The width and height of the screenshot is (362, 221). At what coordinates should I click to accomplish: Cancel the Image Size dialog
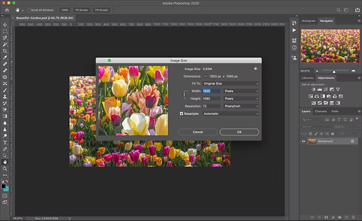click(x=198, y=132)
